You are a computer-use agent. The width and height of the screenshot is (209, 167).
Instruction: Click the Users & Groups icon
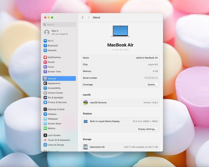click(x=45, y=145)
